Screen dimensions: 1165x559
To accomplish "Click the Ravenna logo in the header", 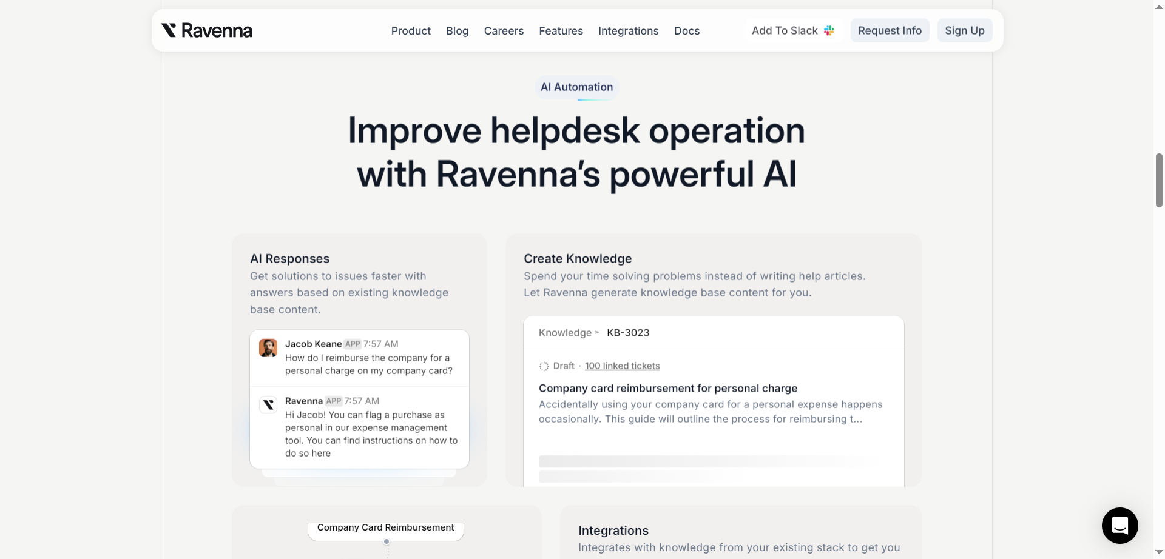I will (x=207, y=30).
